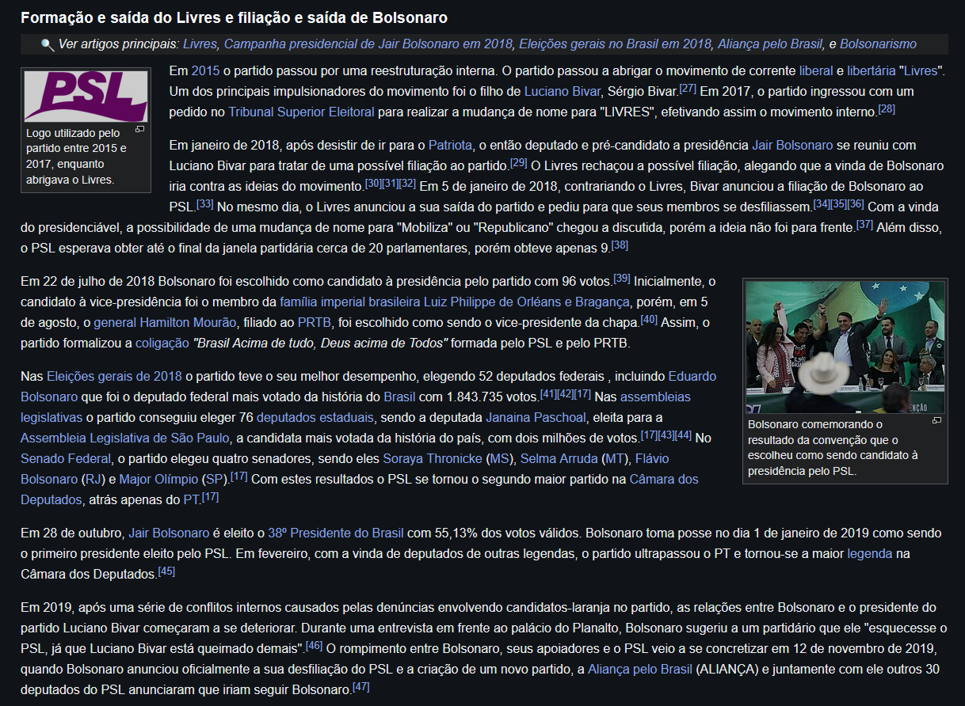Visit the Janaina Paschoal article link
This screenshot has height=706, width=965.
536,417
